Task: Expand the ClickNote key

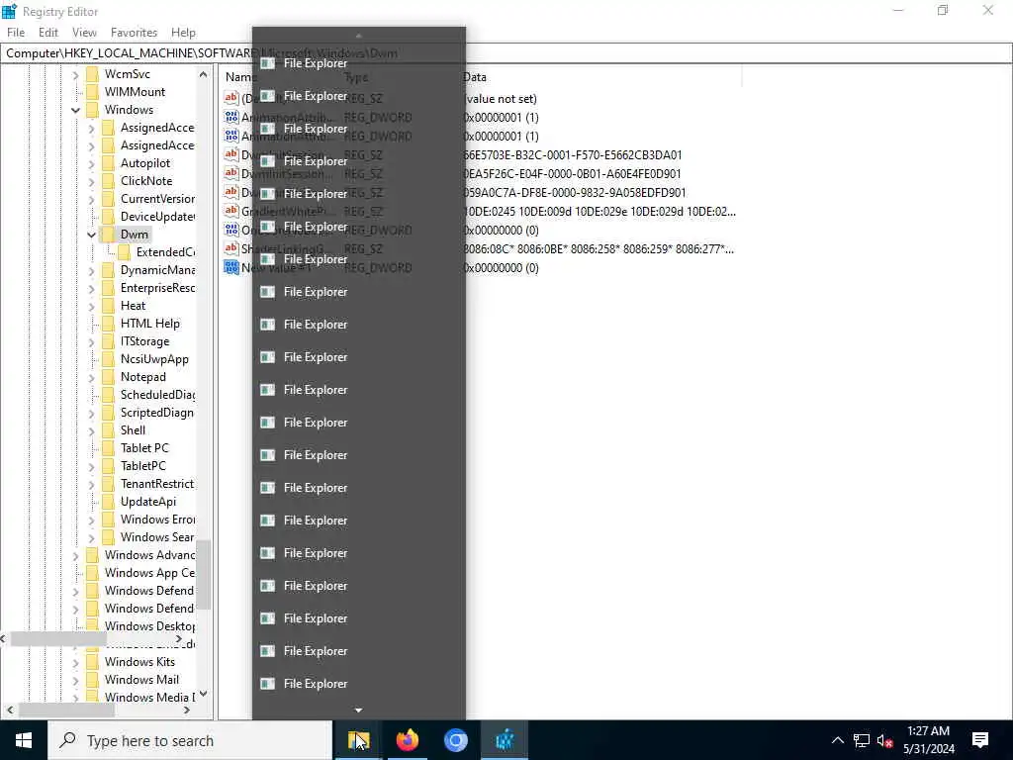Action: [91, 181]
